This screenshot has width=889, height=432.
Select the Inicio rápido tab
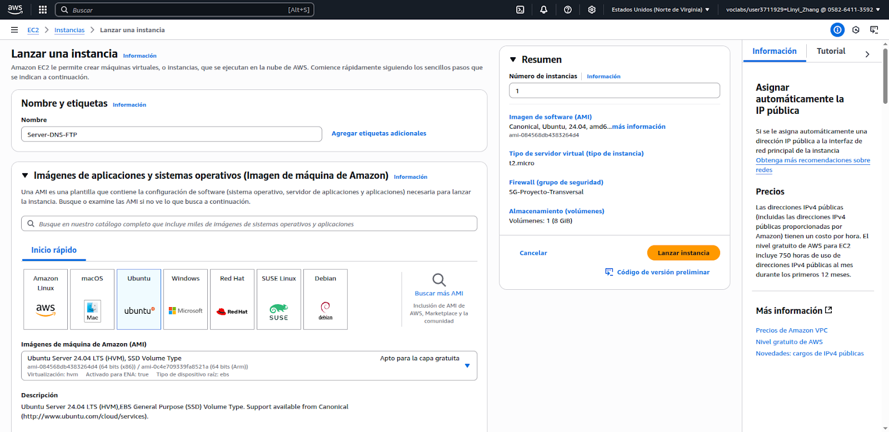point(54,250)
